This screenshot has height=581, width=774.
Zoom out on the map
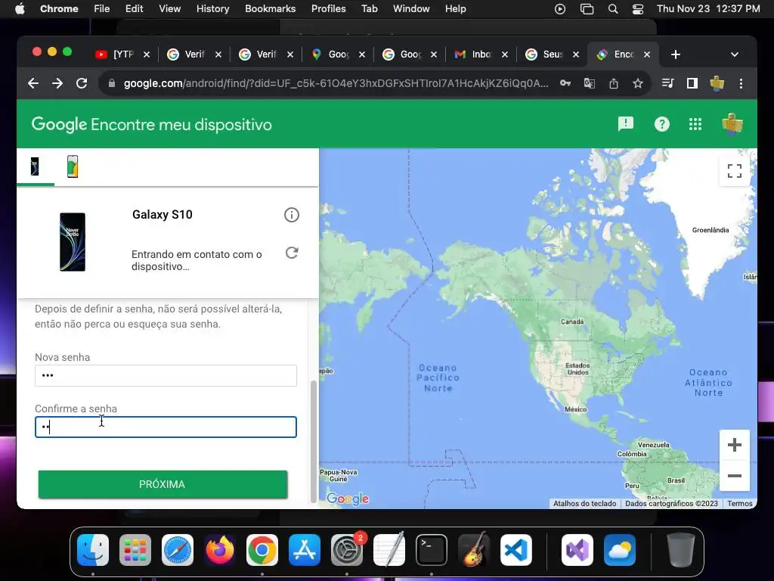(x=735, y=476)
